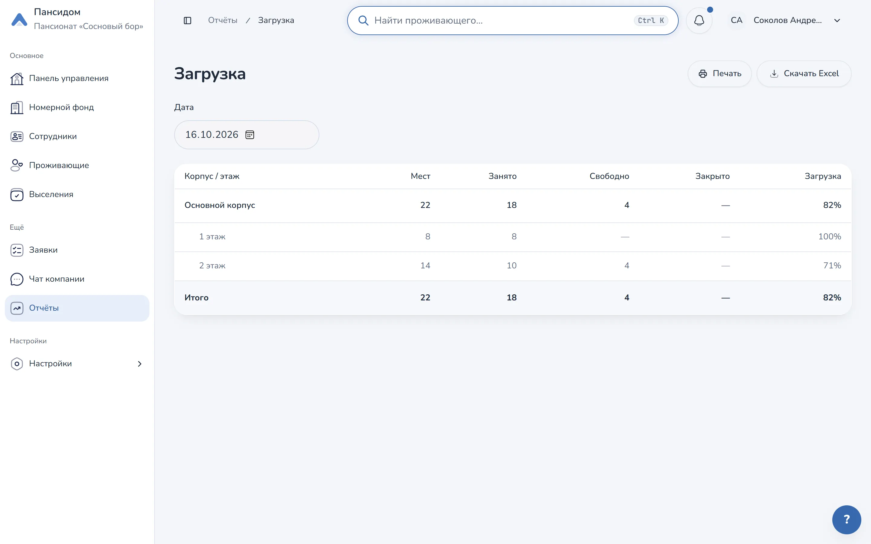The width and height of the screenshot is (871, 544).
Task: Open notifications bell icon
Action: 699,21
